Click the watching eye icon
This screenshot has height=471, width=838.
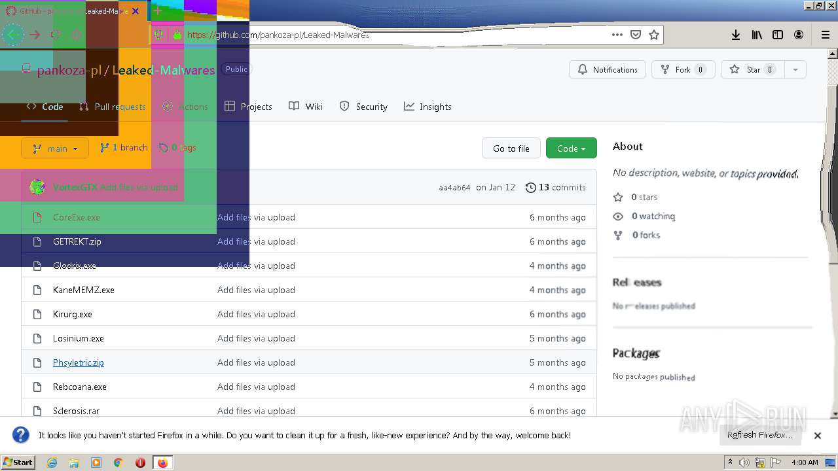pos(618,216)
